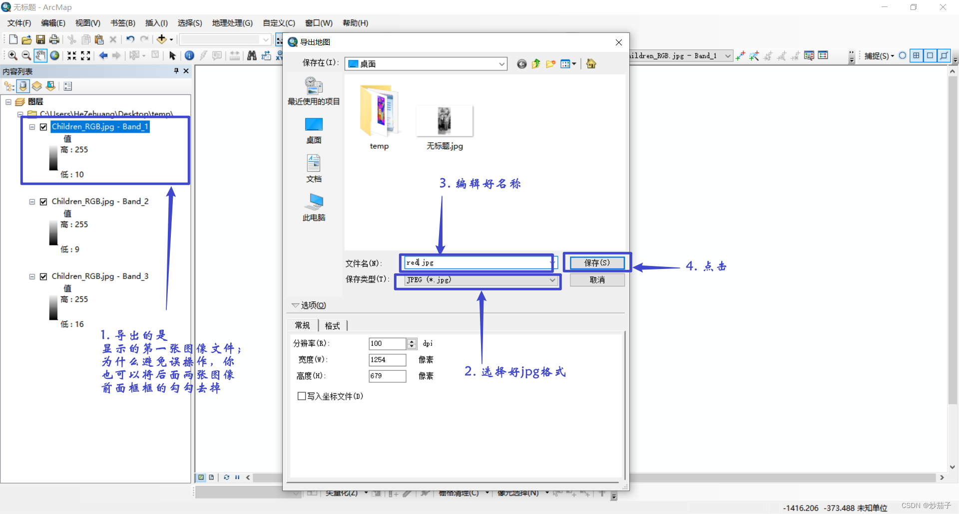The height and width of the screenshot is (514, 959).
Task: Uncheck the Children_RGB.jpg - Band_3 layer
Action: click(43, 276)
